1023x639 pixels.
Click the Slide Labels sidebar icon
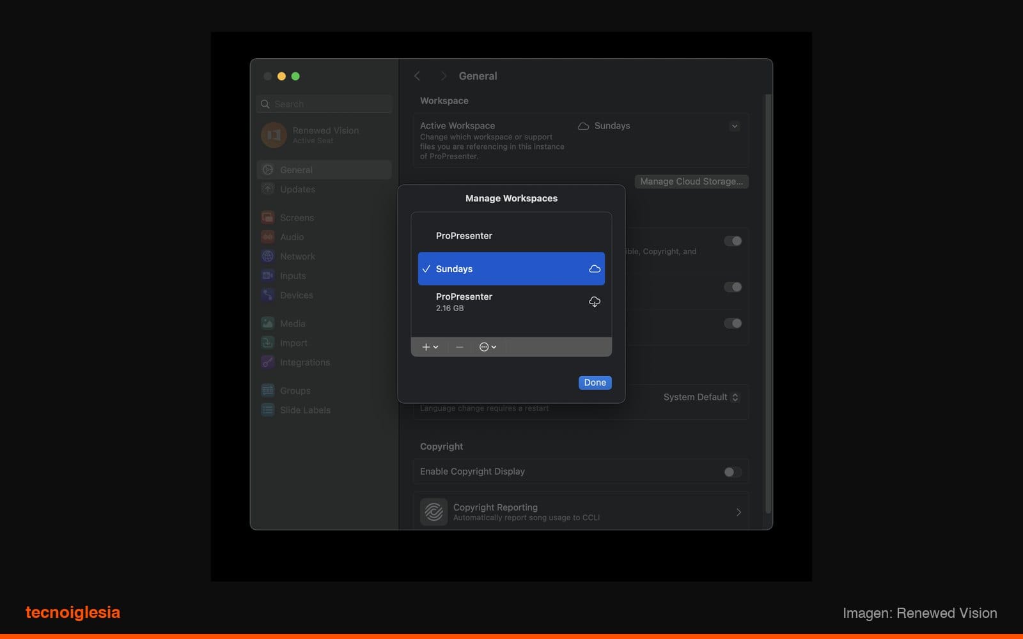268,410
